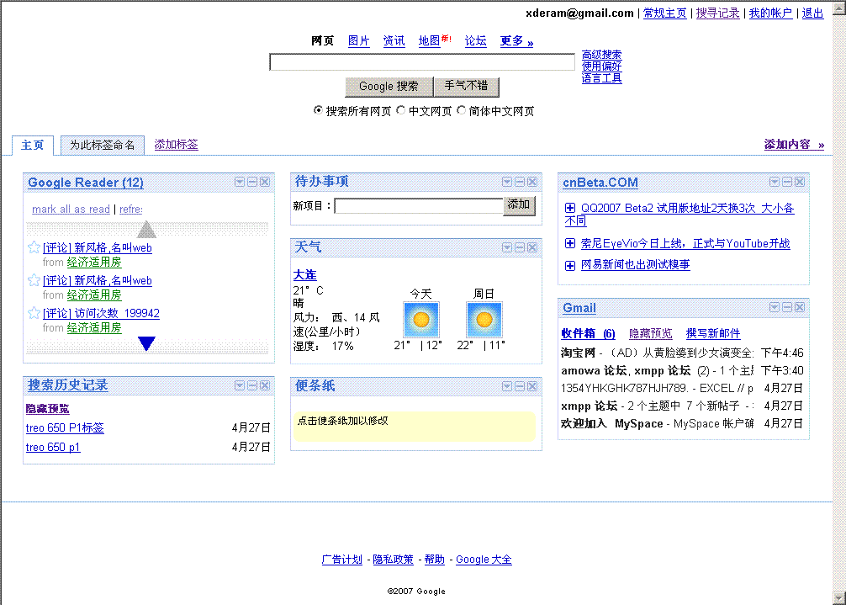Show previous Reader items with gray up arrow
This screenshot has height=605, width=846.
tap(147, 230)
